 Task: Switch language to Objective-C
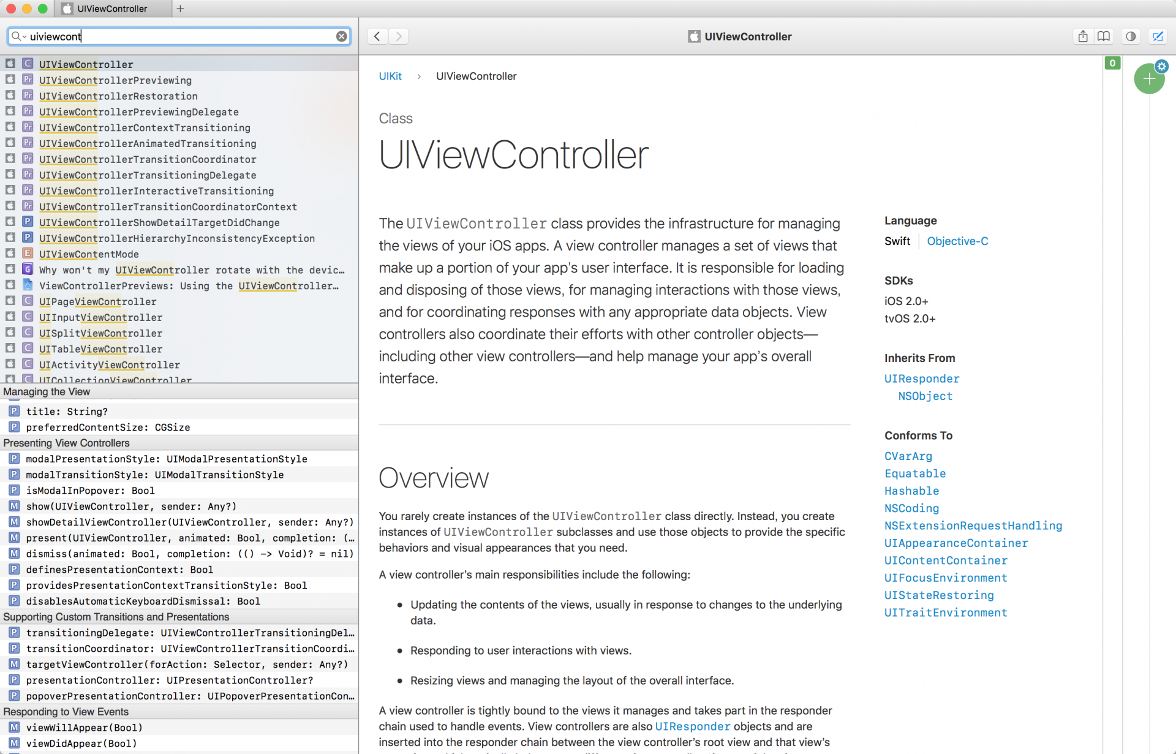pos(957,241)
